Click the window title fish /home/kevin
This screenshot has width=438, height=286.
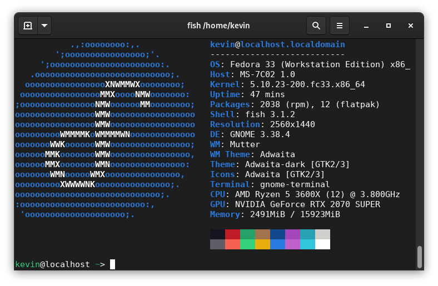click(x=218, y=26)
